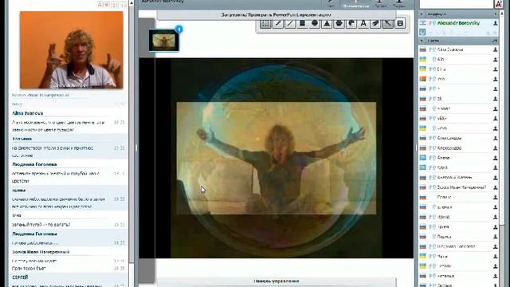Click the left splitter handle beside chat
The image size is (510, 287).
[x=136, y=148]
